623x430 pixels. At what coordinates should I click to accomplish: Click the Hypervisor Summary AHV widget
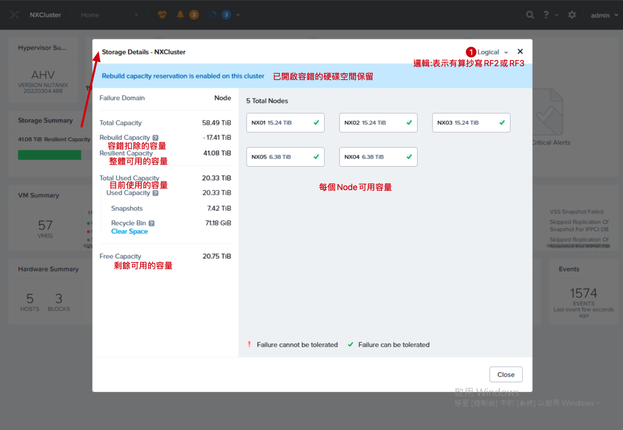click(x=43, y=70)
